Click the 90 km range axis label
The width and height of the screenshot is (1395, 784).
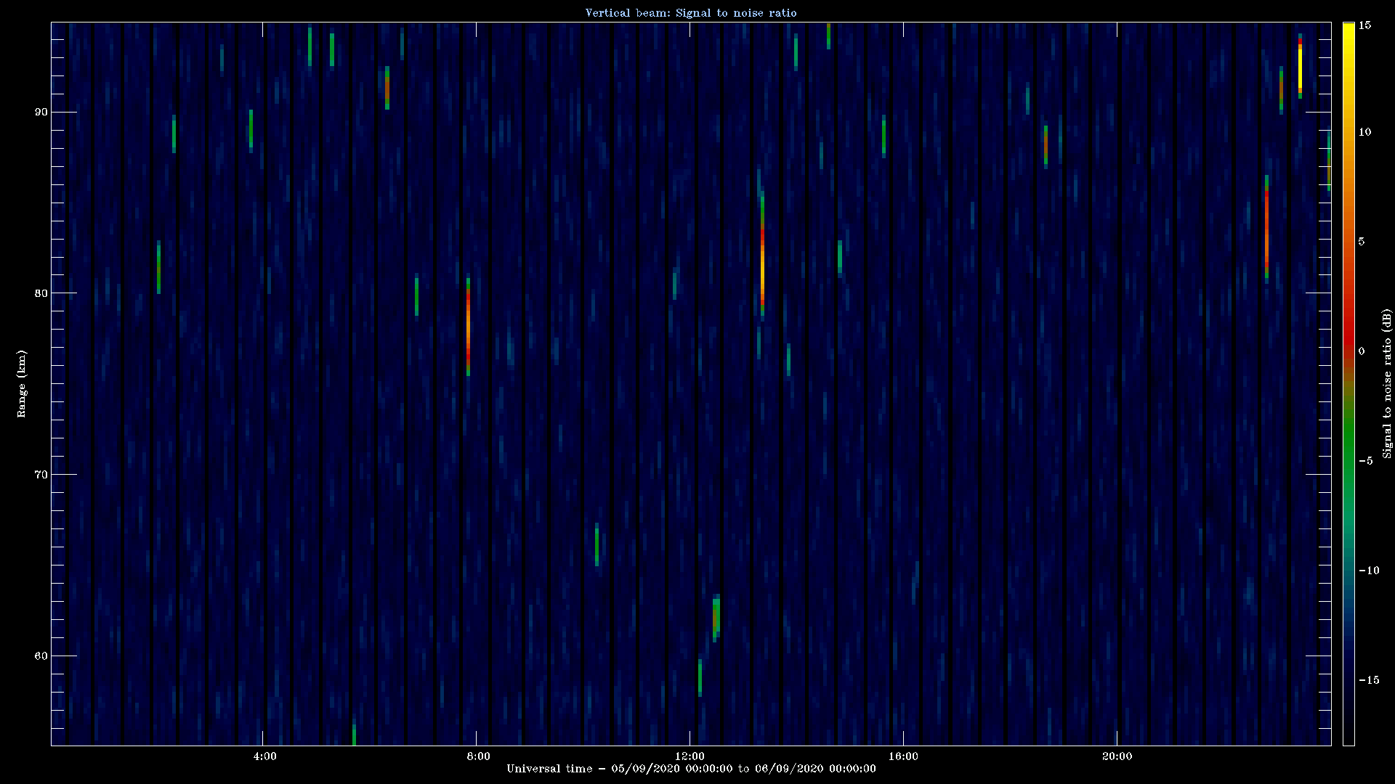[x=41, y=112]
